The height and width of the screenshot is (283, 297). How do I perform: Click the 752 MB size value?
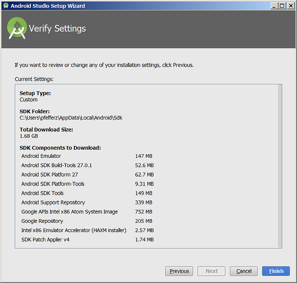pyautogui.click(x=144, y=212)
